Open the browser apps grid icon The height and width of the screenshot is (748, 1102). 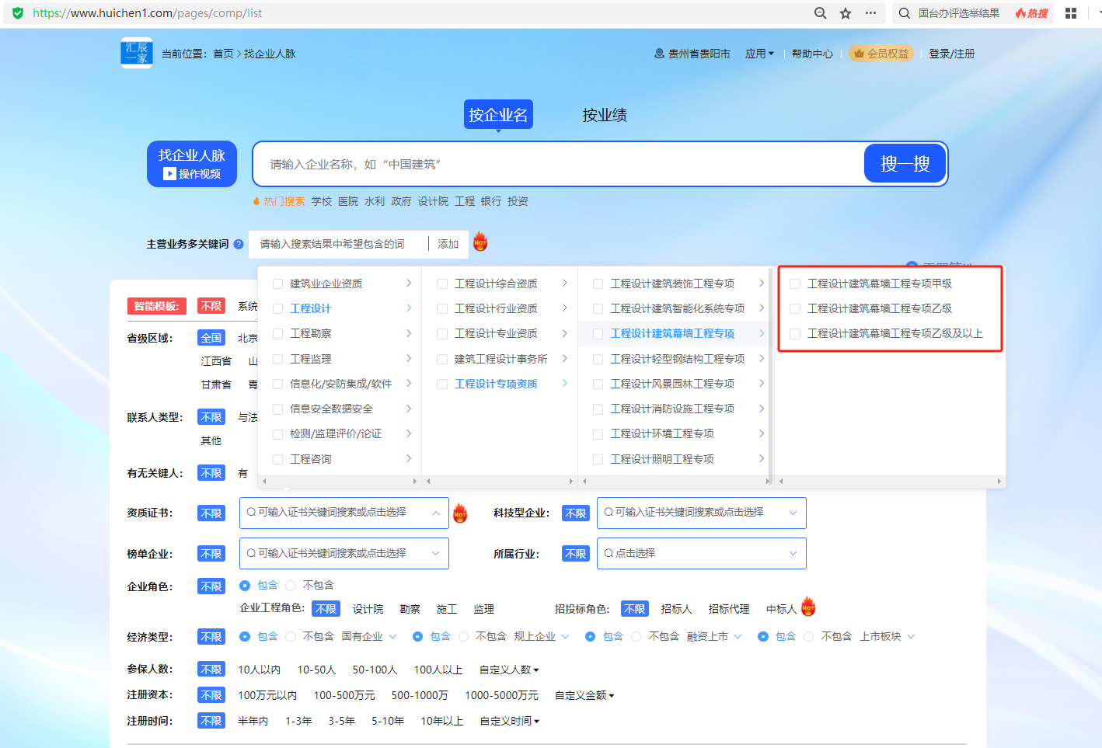[1070, 13]
